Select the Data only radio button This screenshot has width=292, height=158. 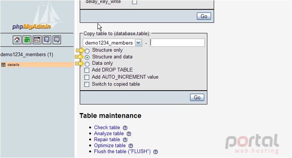(x=87, y=64)
